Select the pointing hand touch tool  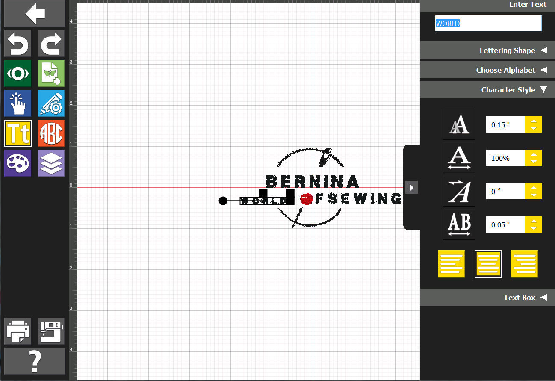pyautogui.click(x=18, y=103)
